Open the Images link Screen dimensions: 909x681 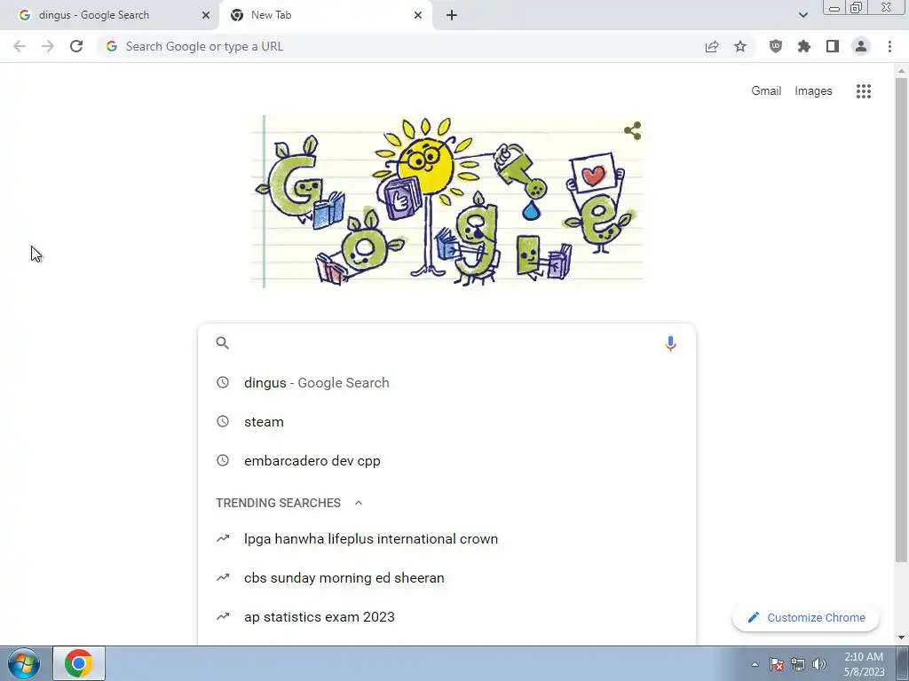813,91
